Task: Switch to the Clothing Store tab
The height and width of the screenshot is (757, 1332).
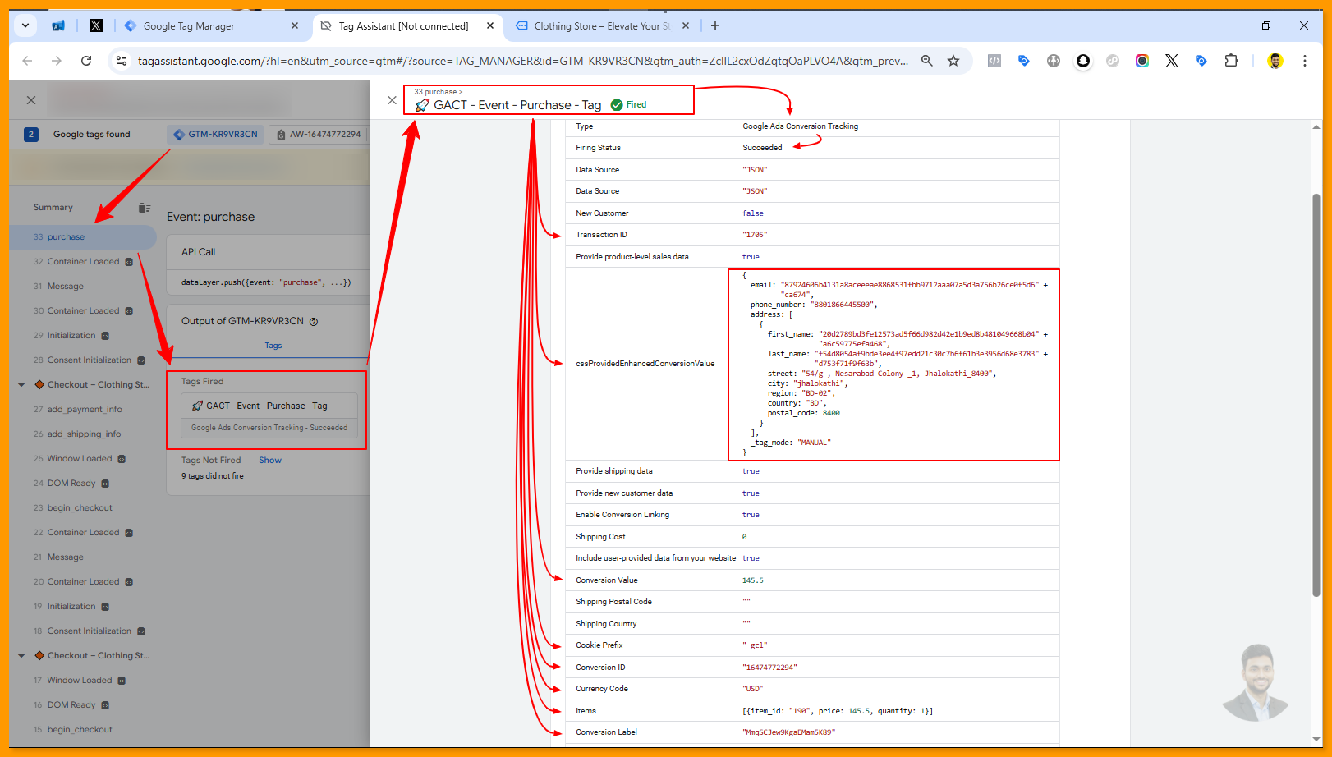Action: pyautogui.click(x=604, y=25)
